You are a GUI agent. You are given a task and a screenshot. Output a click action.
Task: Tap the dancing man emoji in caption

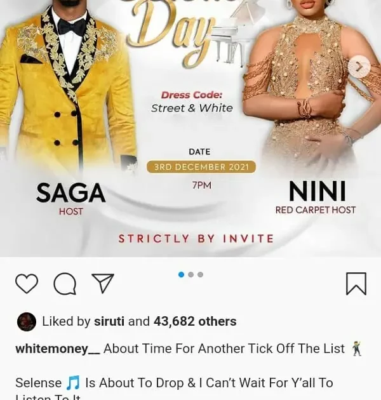356,349
